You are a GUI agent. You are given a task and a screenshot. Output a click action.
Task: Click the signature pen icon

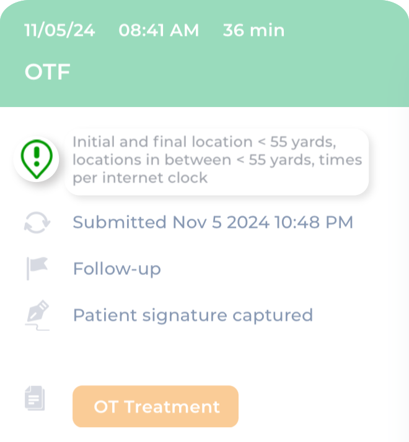click(x=37, y=315)
